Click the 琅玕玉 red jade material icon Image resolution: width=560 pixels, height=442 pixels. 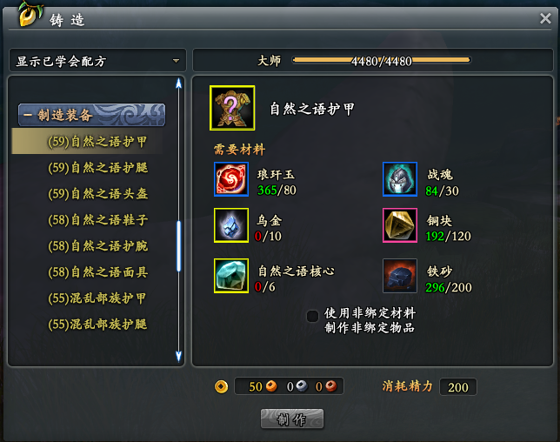coord(231,179)
